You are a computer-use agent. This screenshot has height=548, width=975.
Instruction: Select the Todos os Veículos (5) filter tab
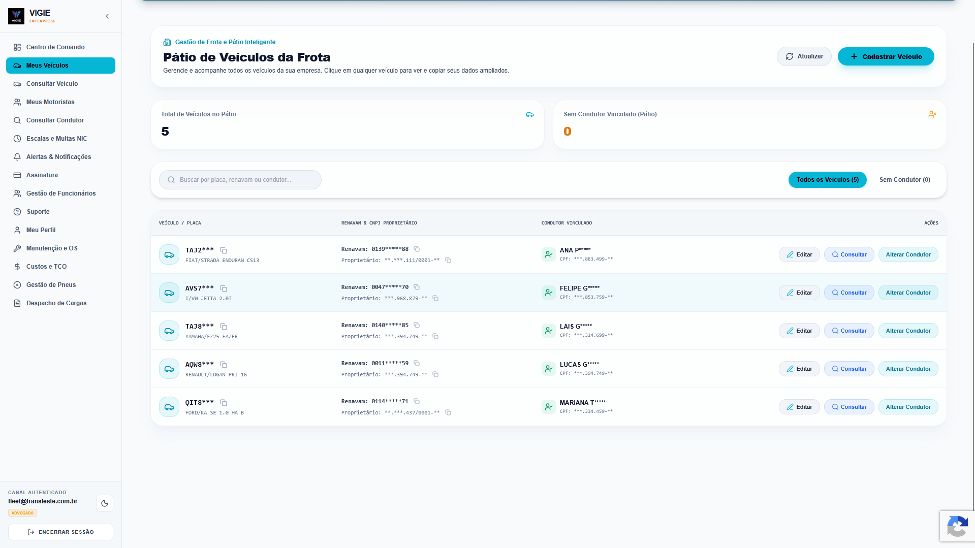point(827,180)
